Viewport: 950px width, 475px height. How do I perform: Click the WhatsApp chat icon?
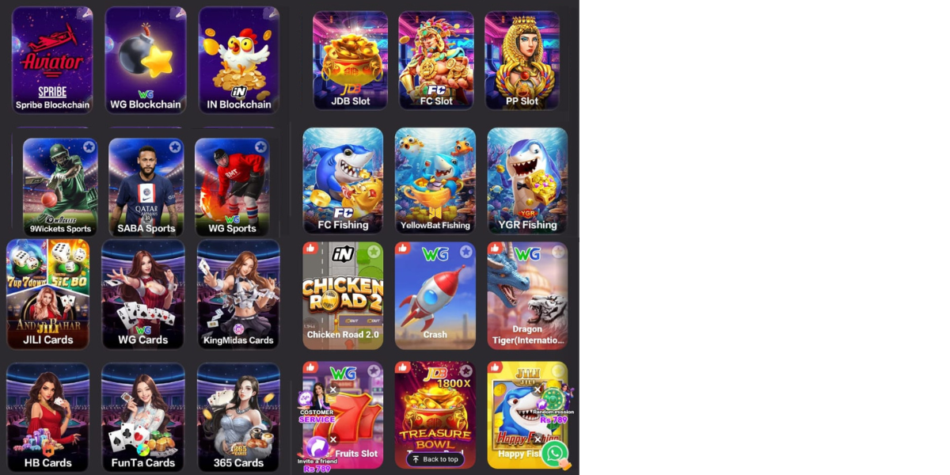[555, 454]
